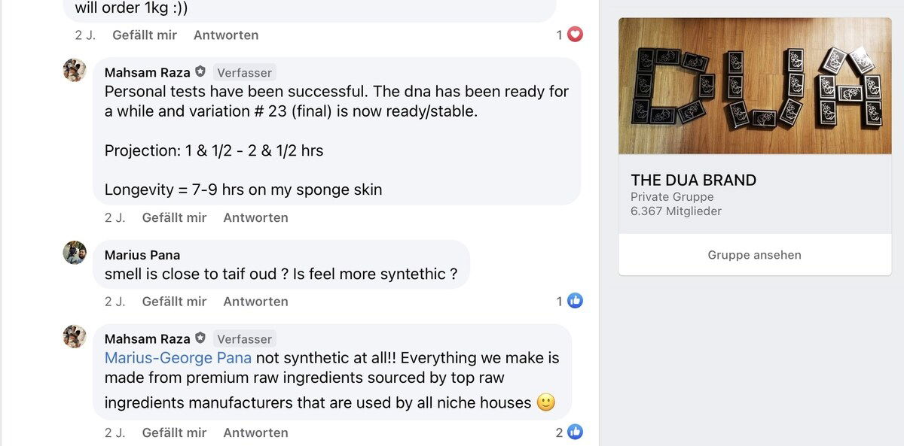The height and width of the screenshot is (446, 904).
Task: Open Mahsam Raza's avatar on the last comment
Action: (75, 336)
